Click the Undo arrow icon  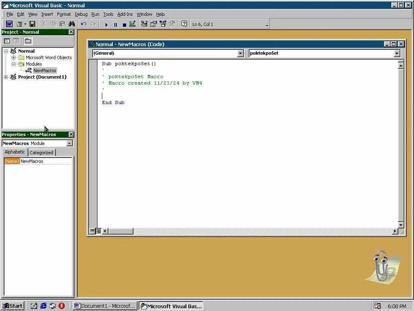[84, 24]
